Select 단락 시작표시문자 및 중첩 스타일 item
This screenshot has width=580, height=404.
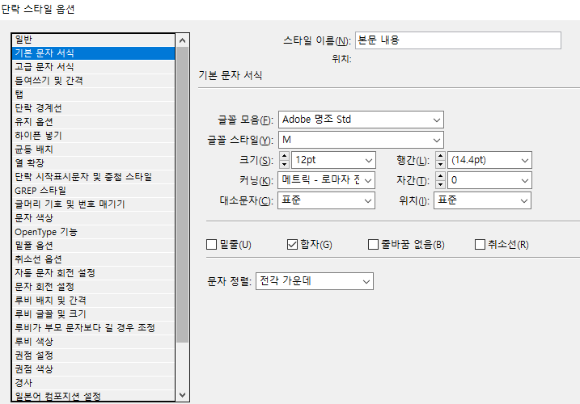click(x=93, y=177)
